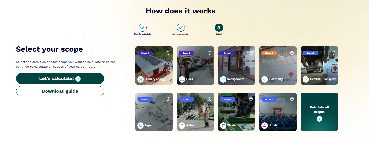
Task: Go back to How to calculate step
Action: (143, 28)
